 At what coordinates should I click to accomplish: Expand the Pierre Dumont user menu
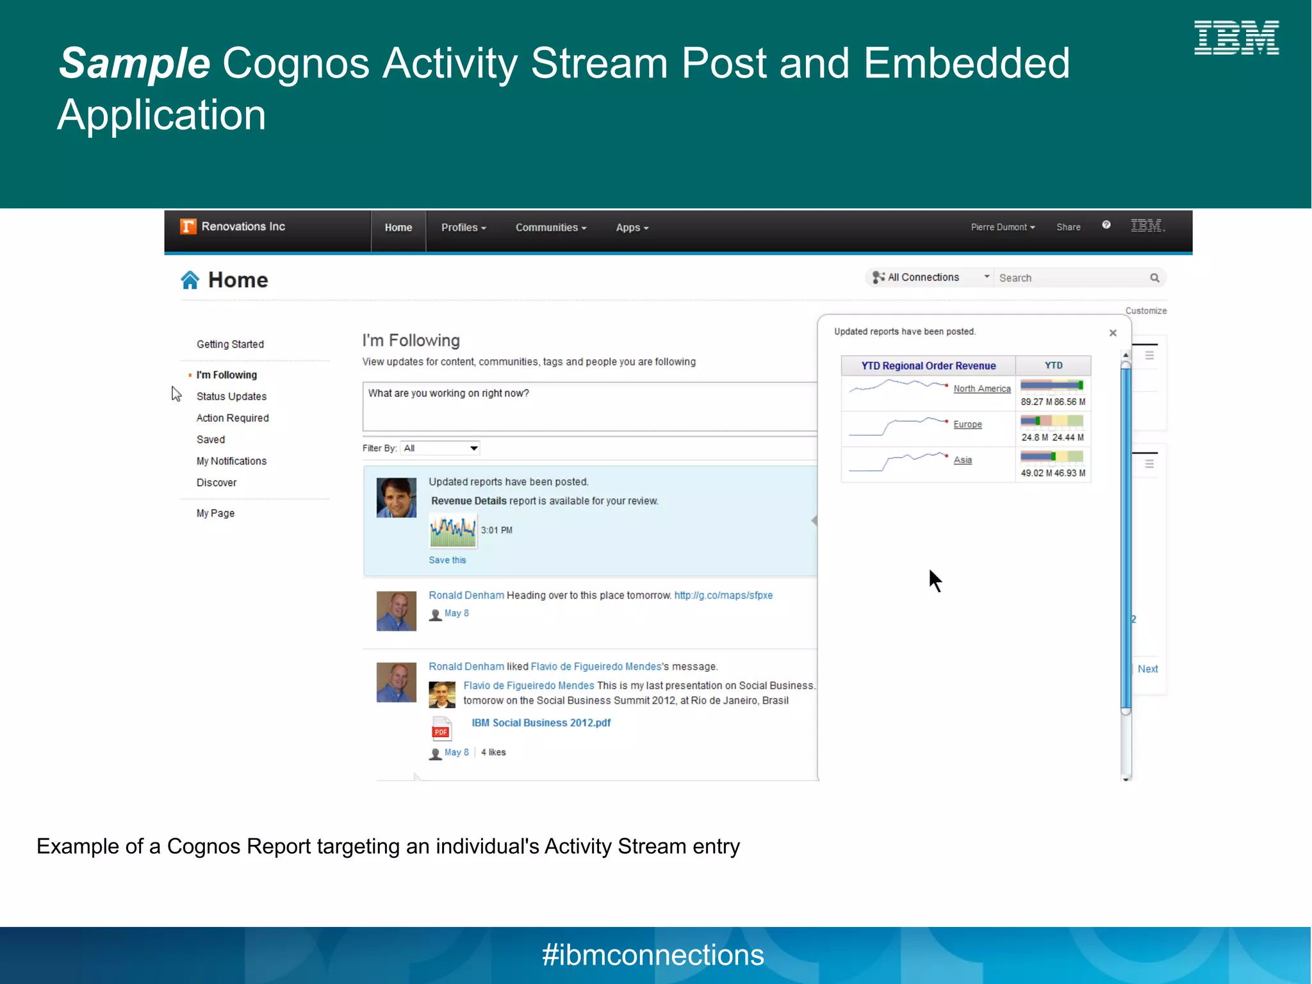pos(1003,227)
